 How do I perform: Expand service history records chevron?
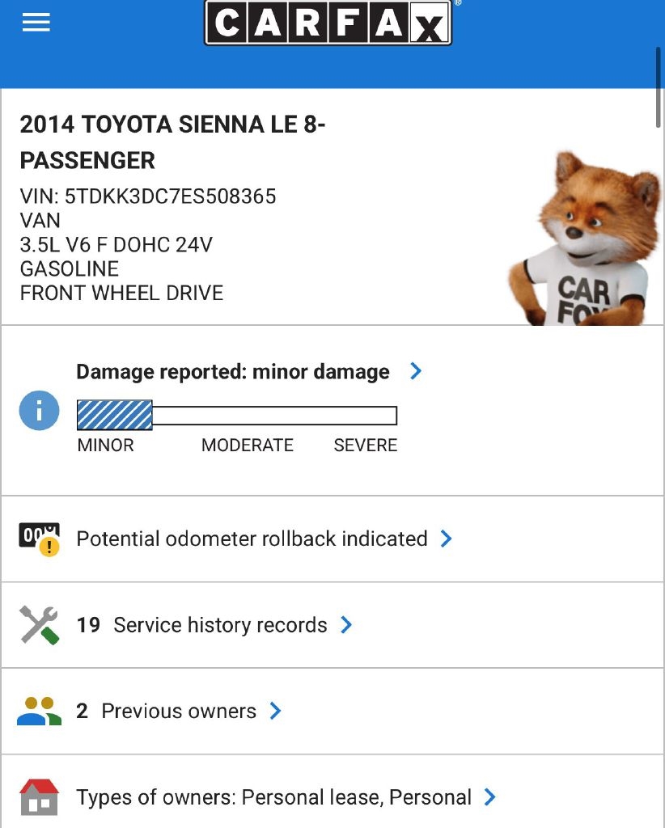click(x=346, y=625)
